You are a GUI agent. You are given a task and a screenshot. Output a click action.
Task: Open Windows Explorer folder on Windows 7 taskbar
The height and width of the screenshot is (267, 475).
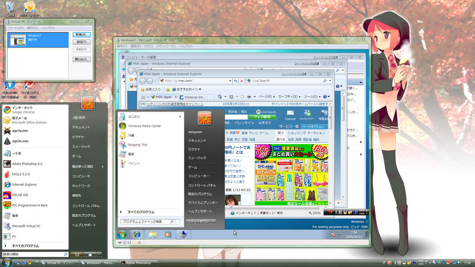pos(153,234)
